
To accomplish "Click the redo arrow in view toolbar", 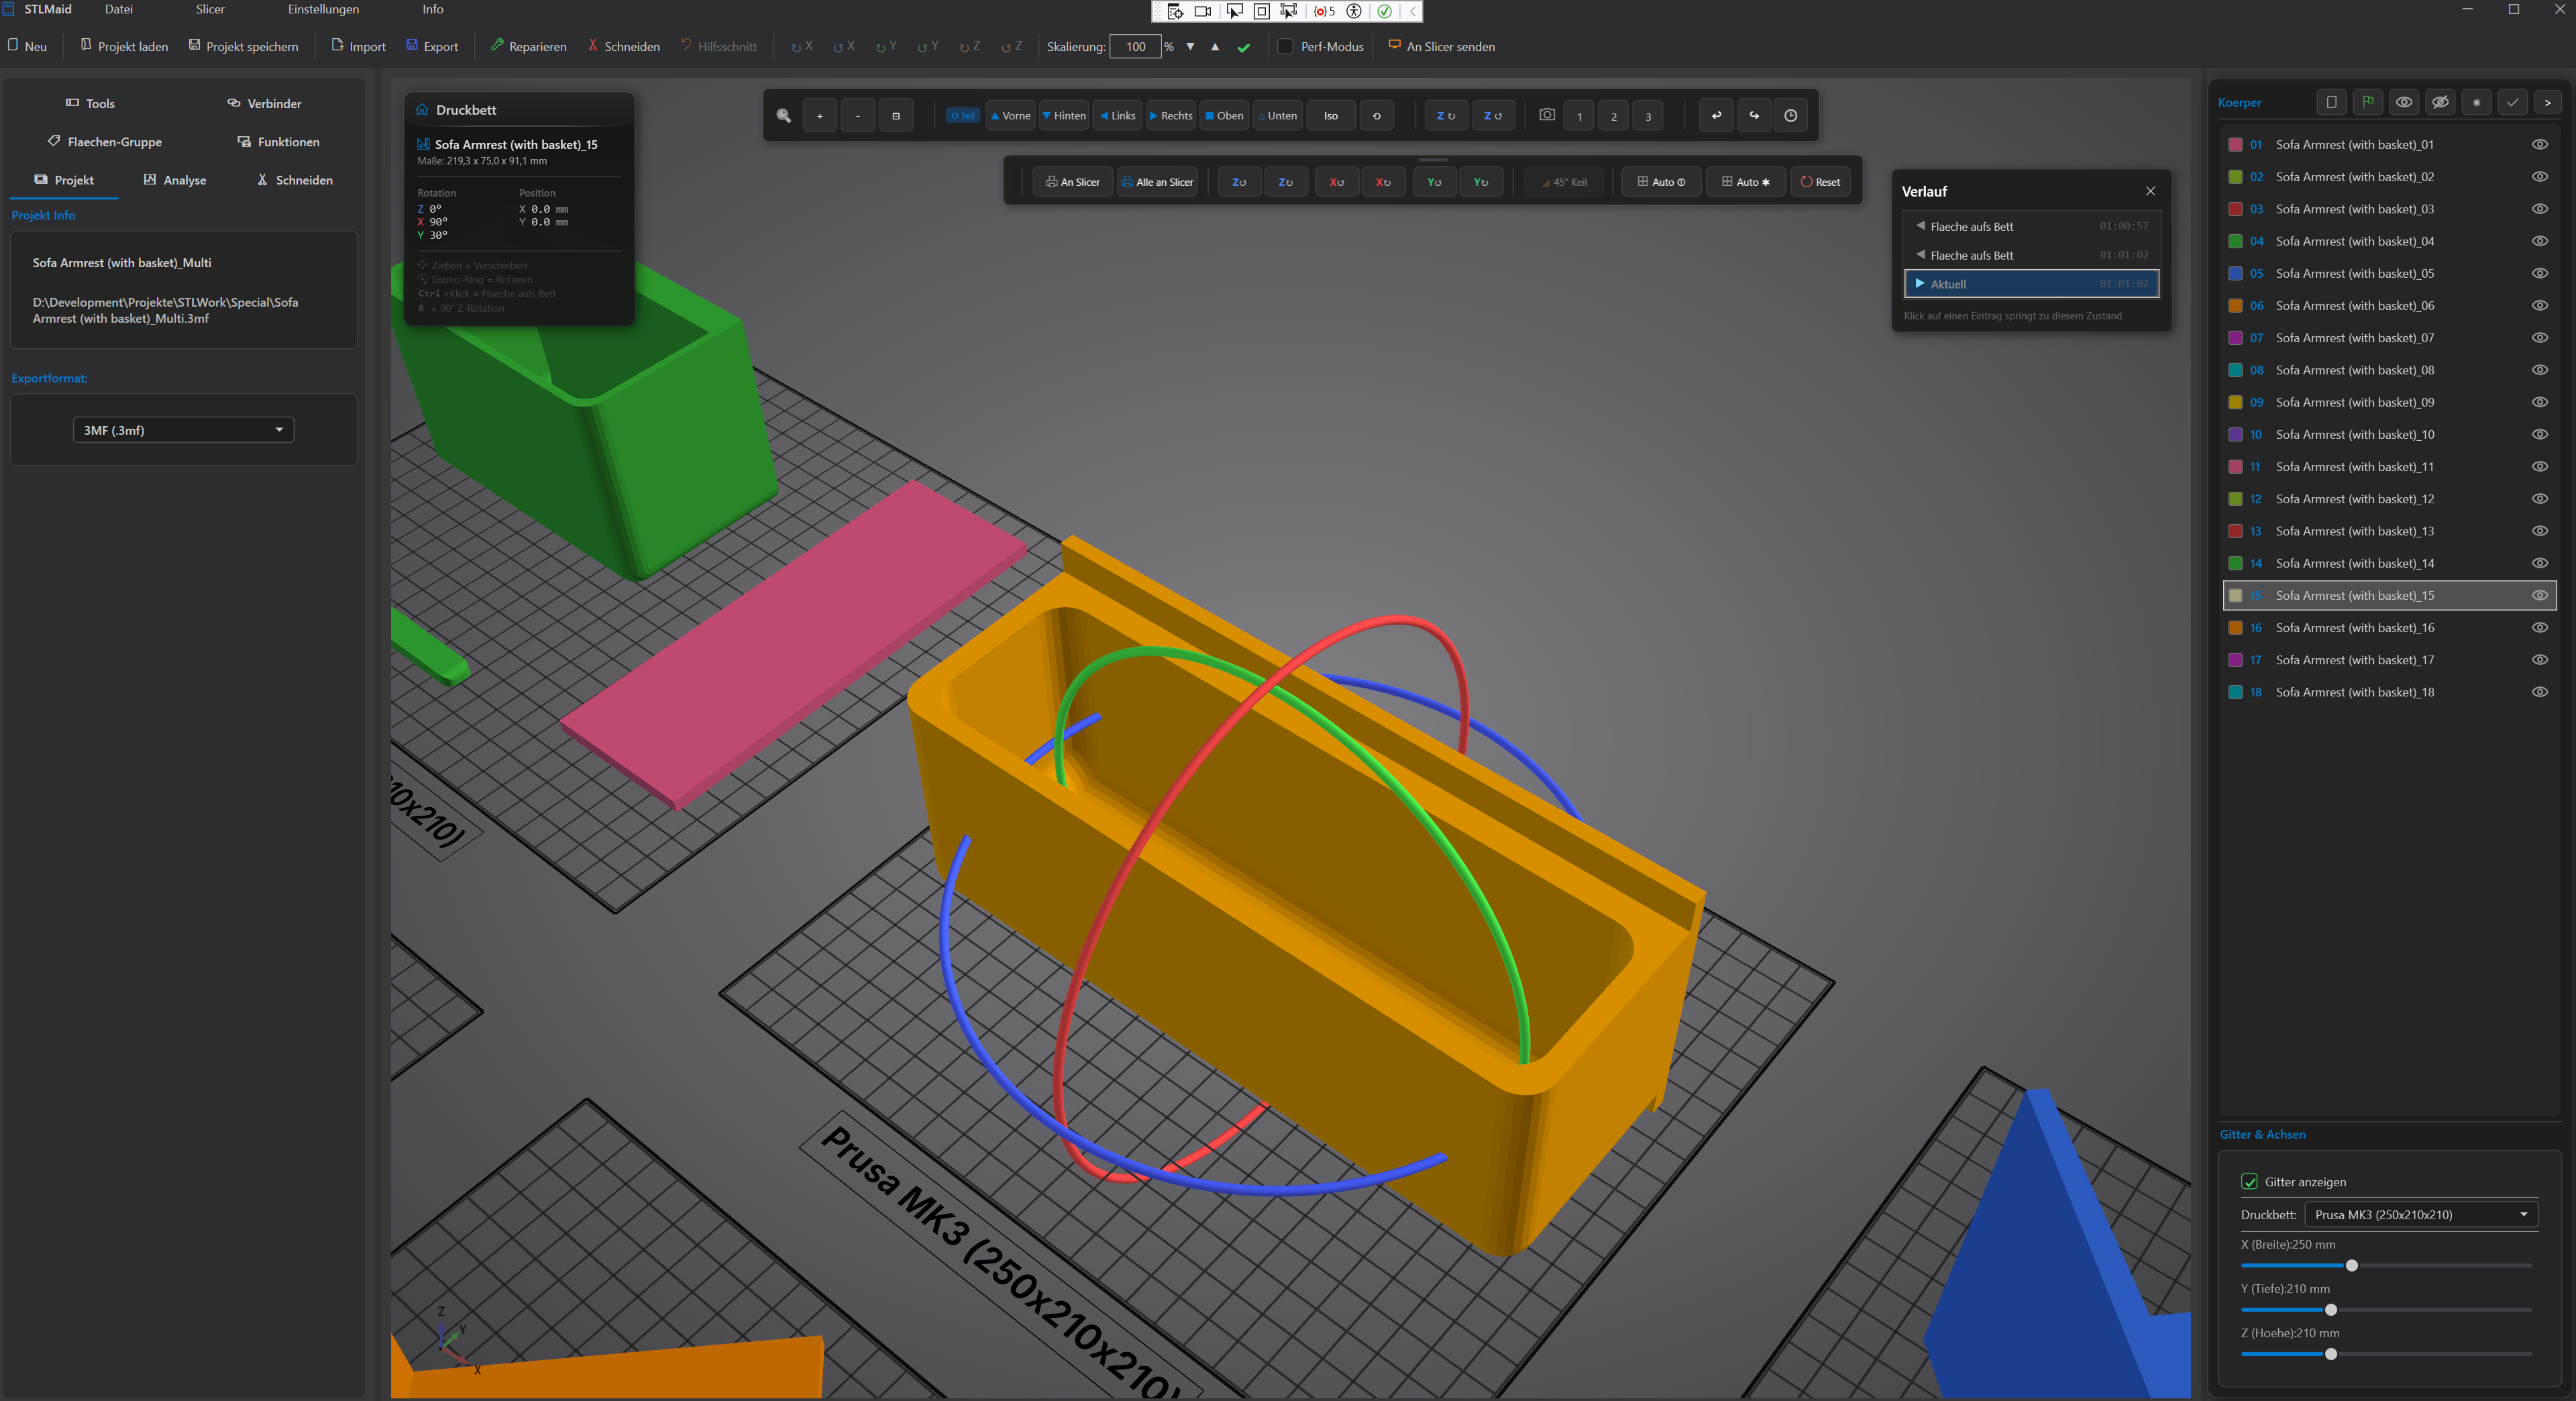I will [x=1754, y=116].
